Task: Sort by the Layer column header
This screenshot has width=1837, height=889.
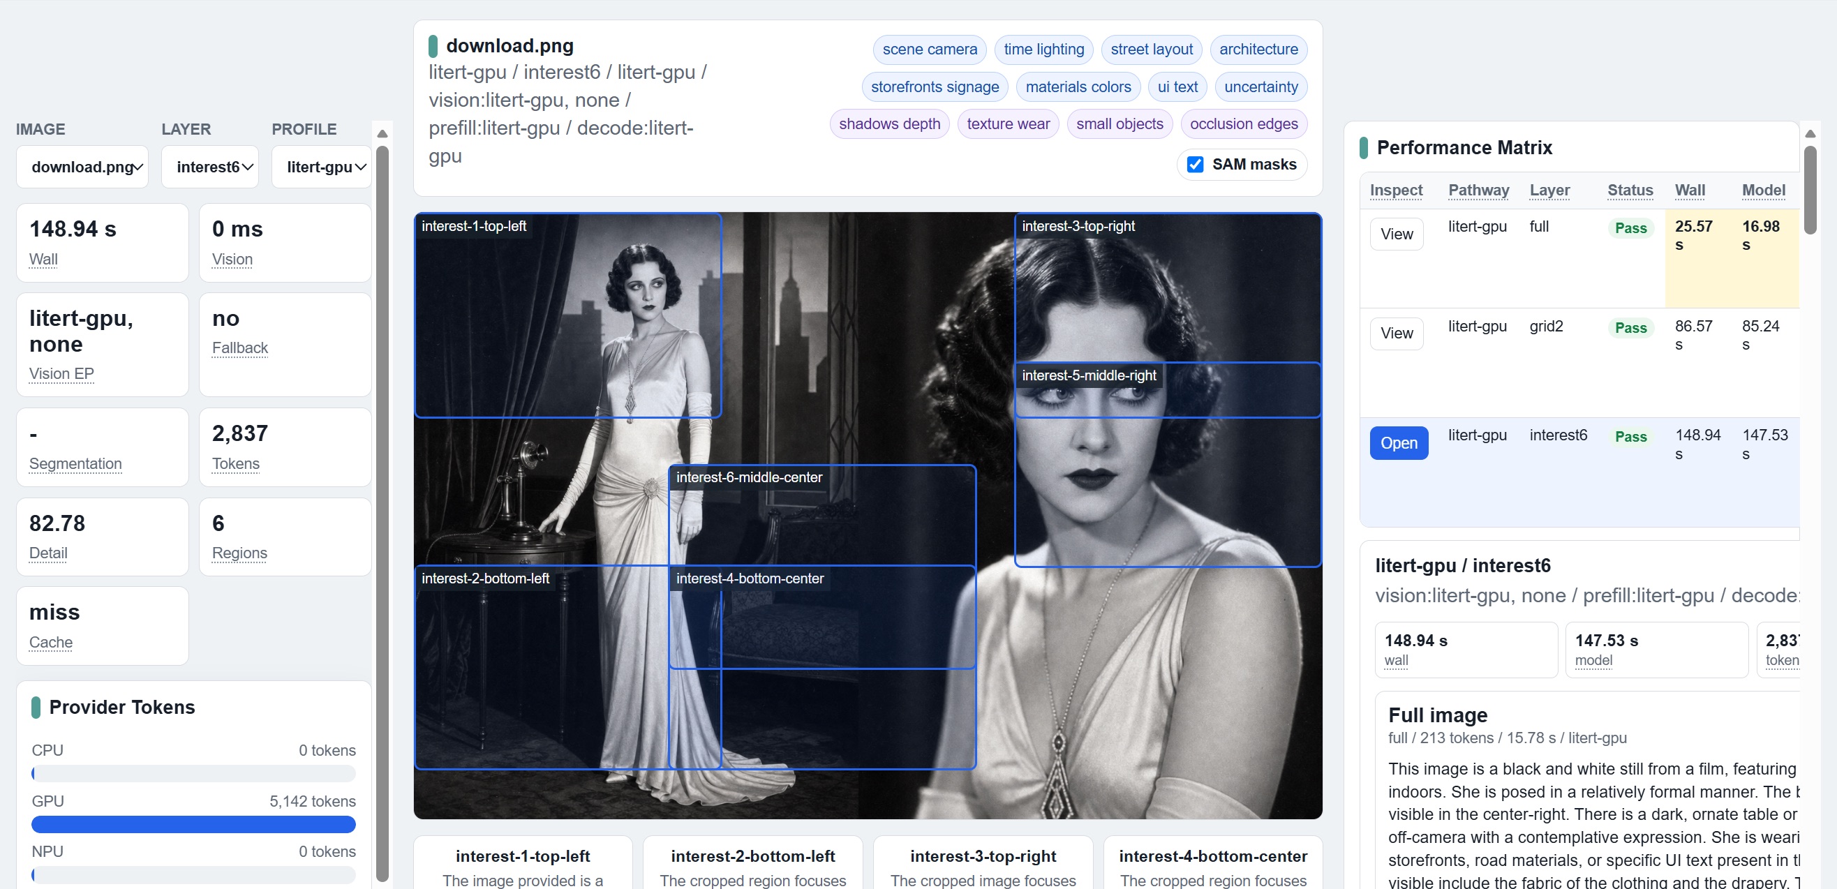Action: tap(1549, 190)
